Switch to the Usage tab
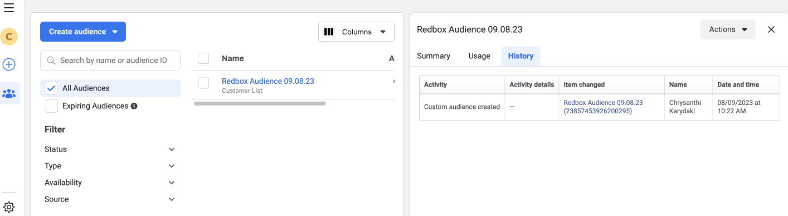 click(479, 56)
